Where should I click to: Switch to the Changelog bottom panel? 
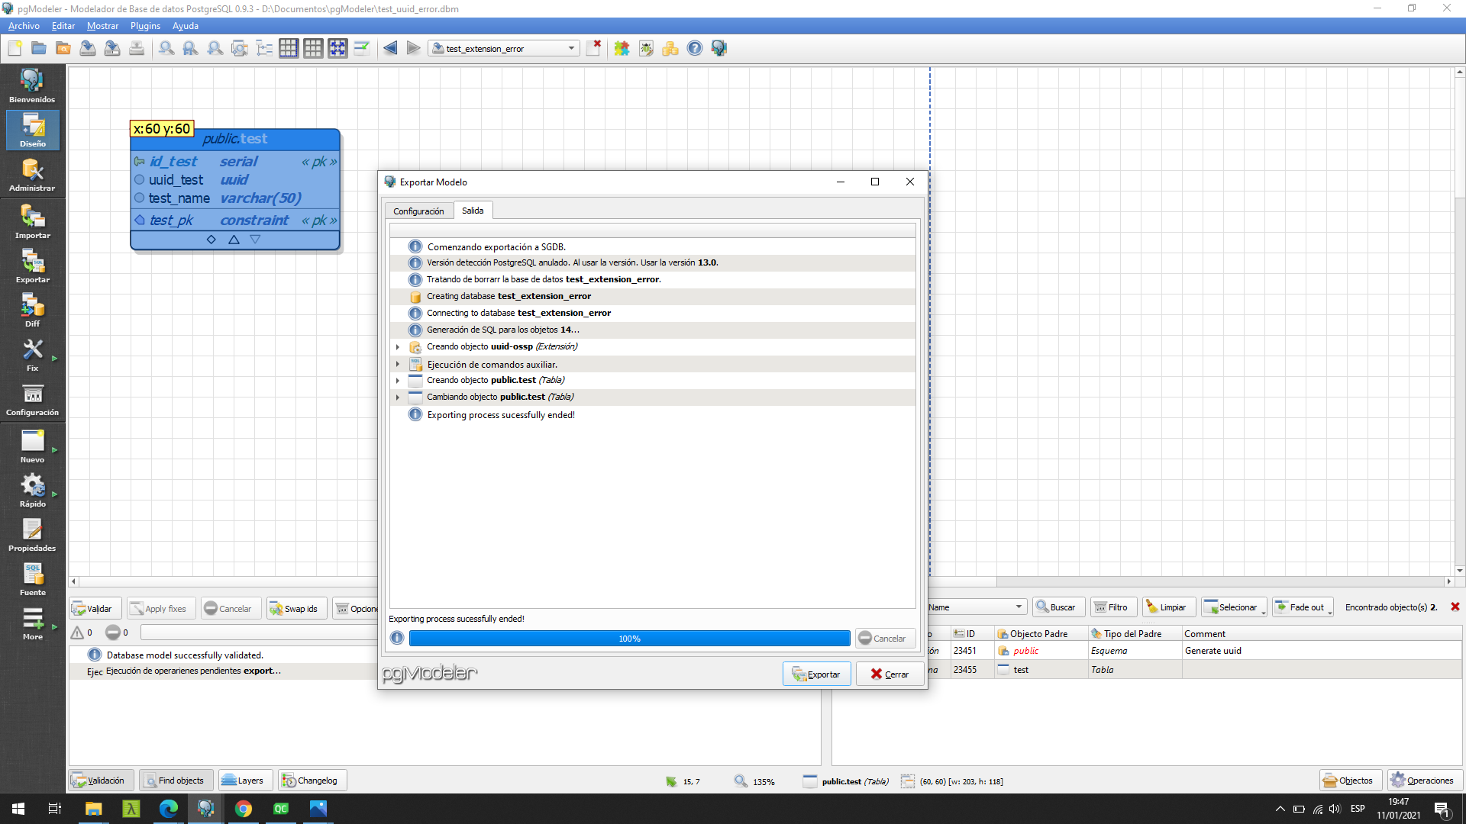(x=312, y=780)
